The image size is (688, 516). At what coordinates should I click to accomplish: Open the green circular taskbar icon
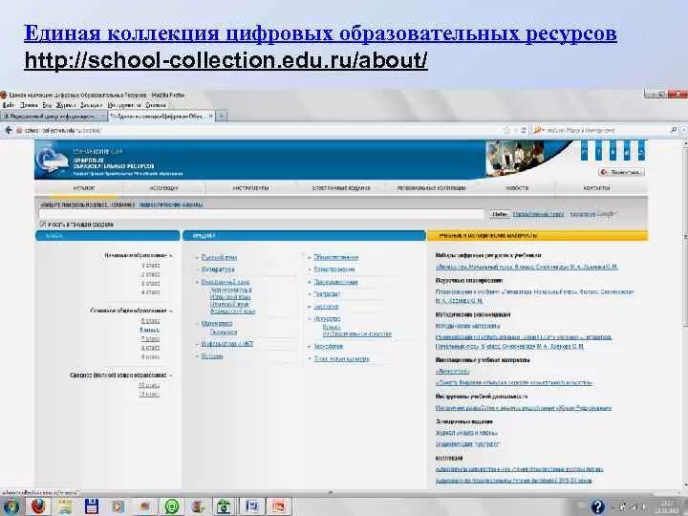(x=172, y=506)
